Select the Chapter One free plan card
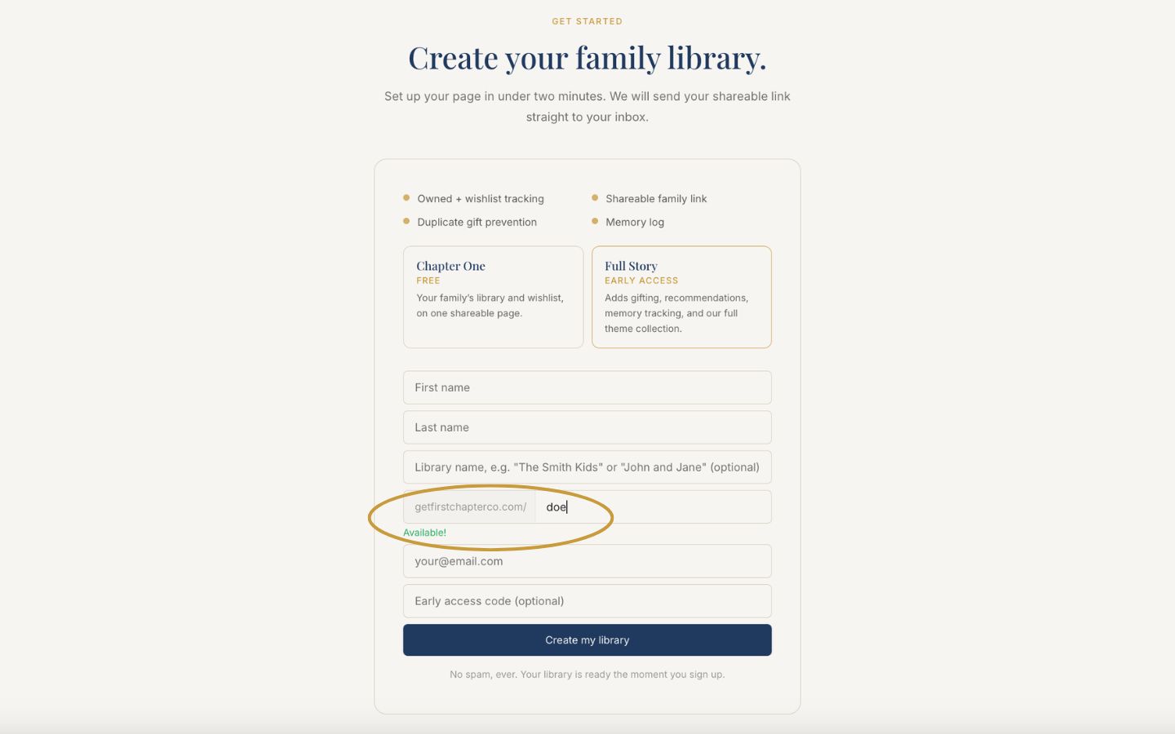 click(x=493, y=297)
